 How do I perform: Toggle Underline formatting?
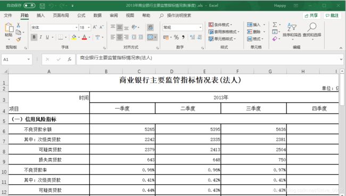pos(47,37)
